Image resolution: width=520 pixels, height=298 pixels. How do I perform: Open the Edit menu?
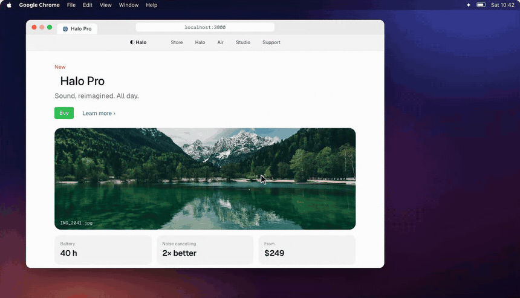[88, 5]
